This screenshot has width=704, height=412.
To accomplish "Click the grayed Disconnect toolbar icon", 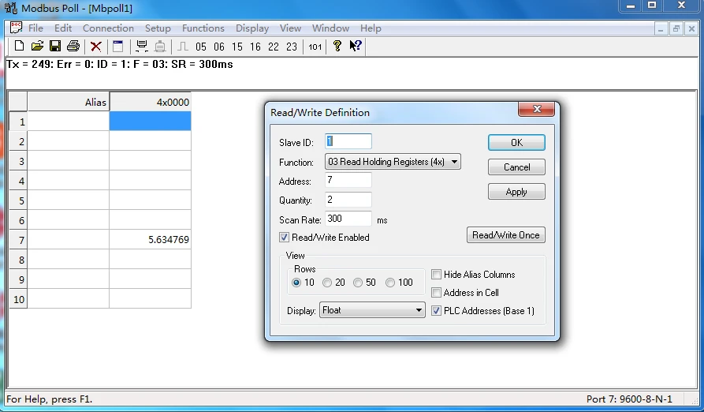I will [x=160, y=47].
